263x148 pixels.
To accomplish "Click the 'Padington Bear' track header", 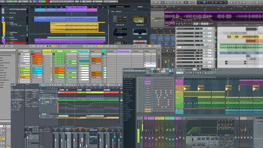I will (x=83, y=51).
